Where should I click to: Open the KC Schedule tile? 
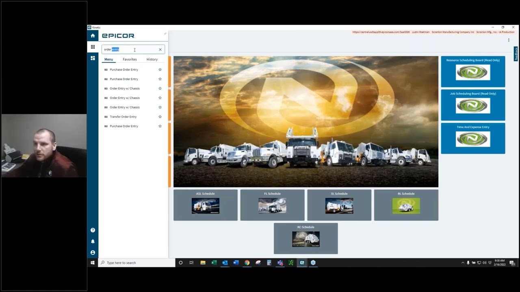coord(306,238)
